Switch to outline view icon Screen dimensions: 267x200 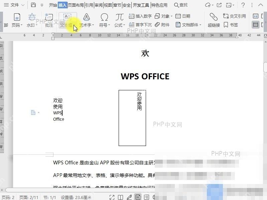pos(146,197)
